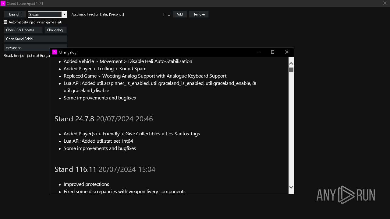This screenshot has height=219, width=390.
Task: Click the 'Improved protections' entry
Action: click(86, 184)
